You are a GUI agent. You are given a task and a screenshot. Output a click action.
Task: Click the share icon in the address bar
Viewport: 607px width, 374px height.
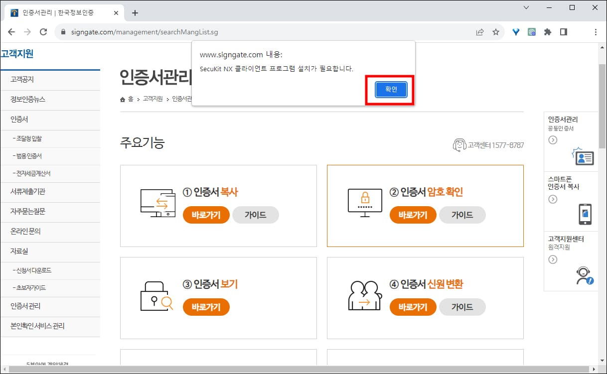pyautogui.click(x=479, y=31)
